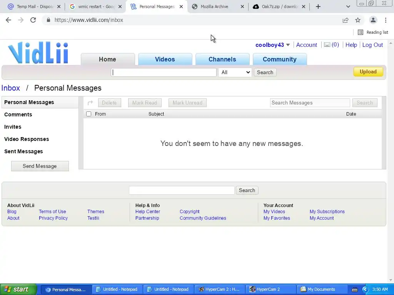Switch to HyperCam 2 taskbar window

(271, 289)
